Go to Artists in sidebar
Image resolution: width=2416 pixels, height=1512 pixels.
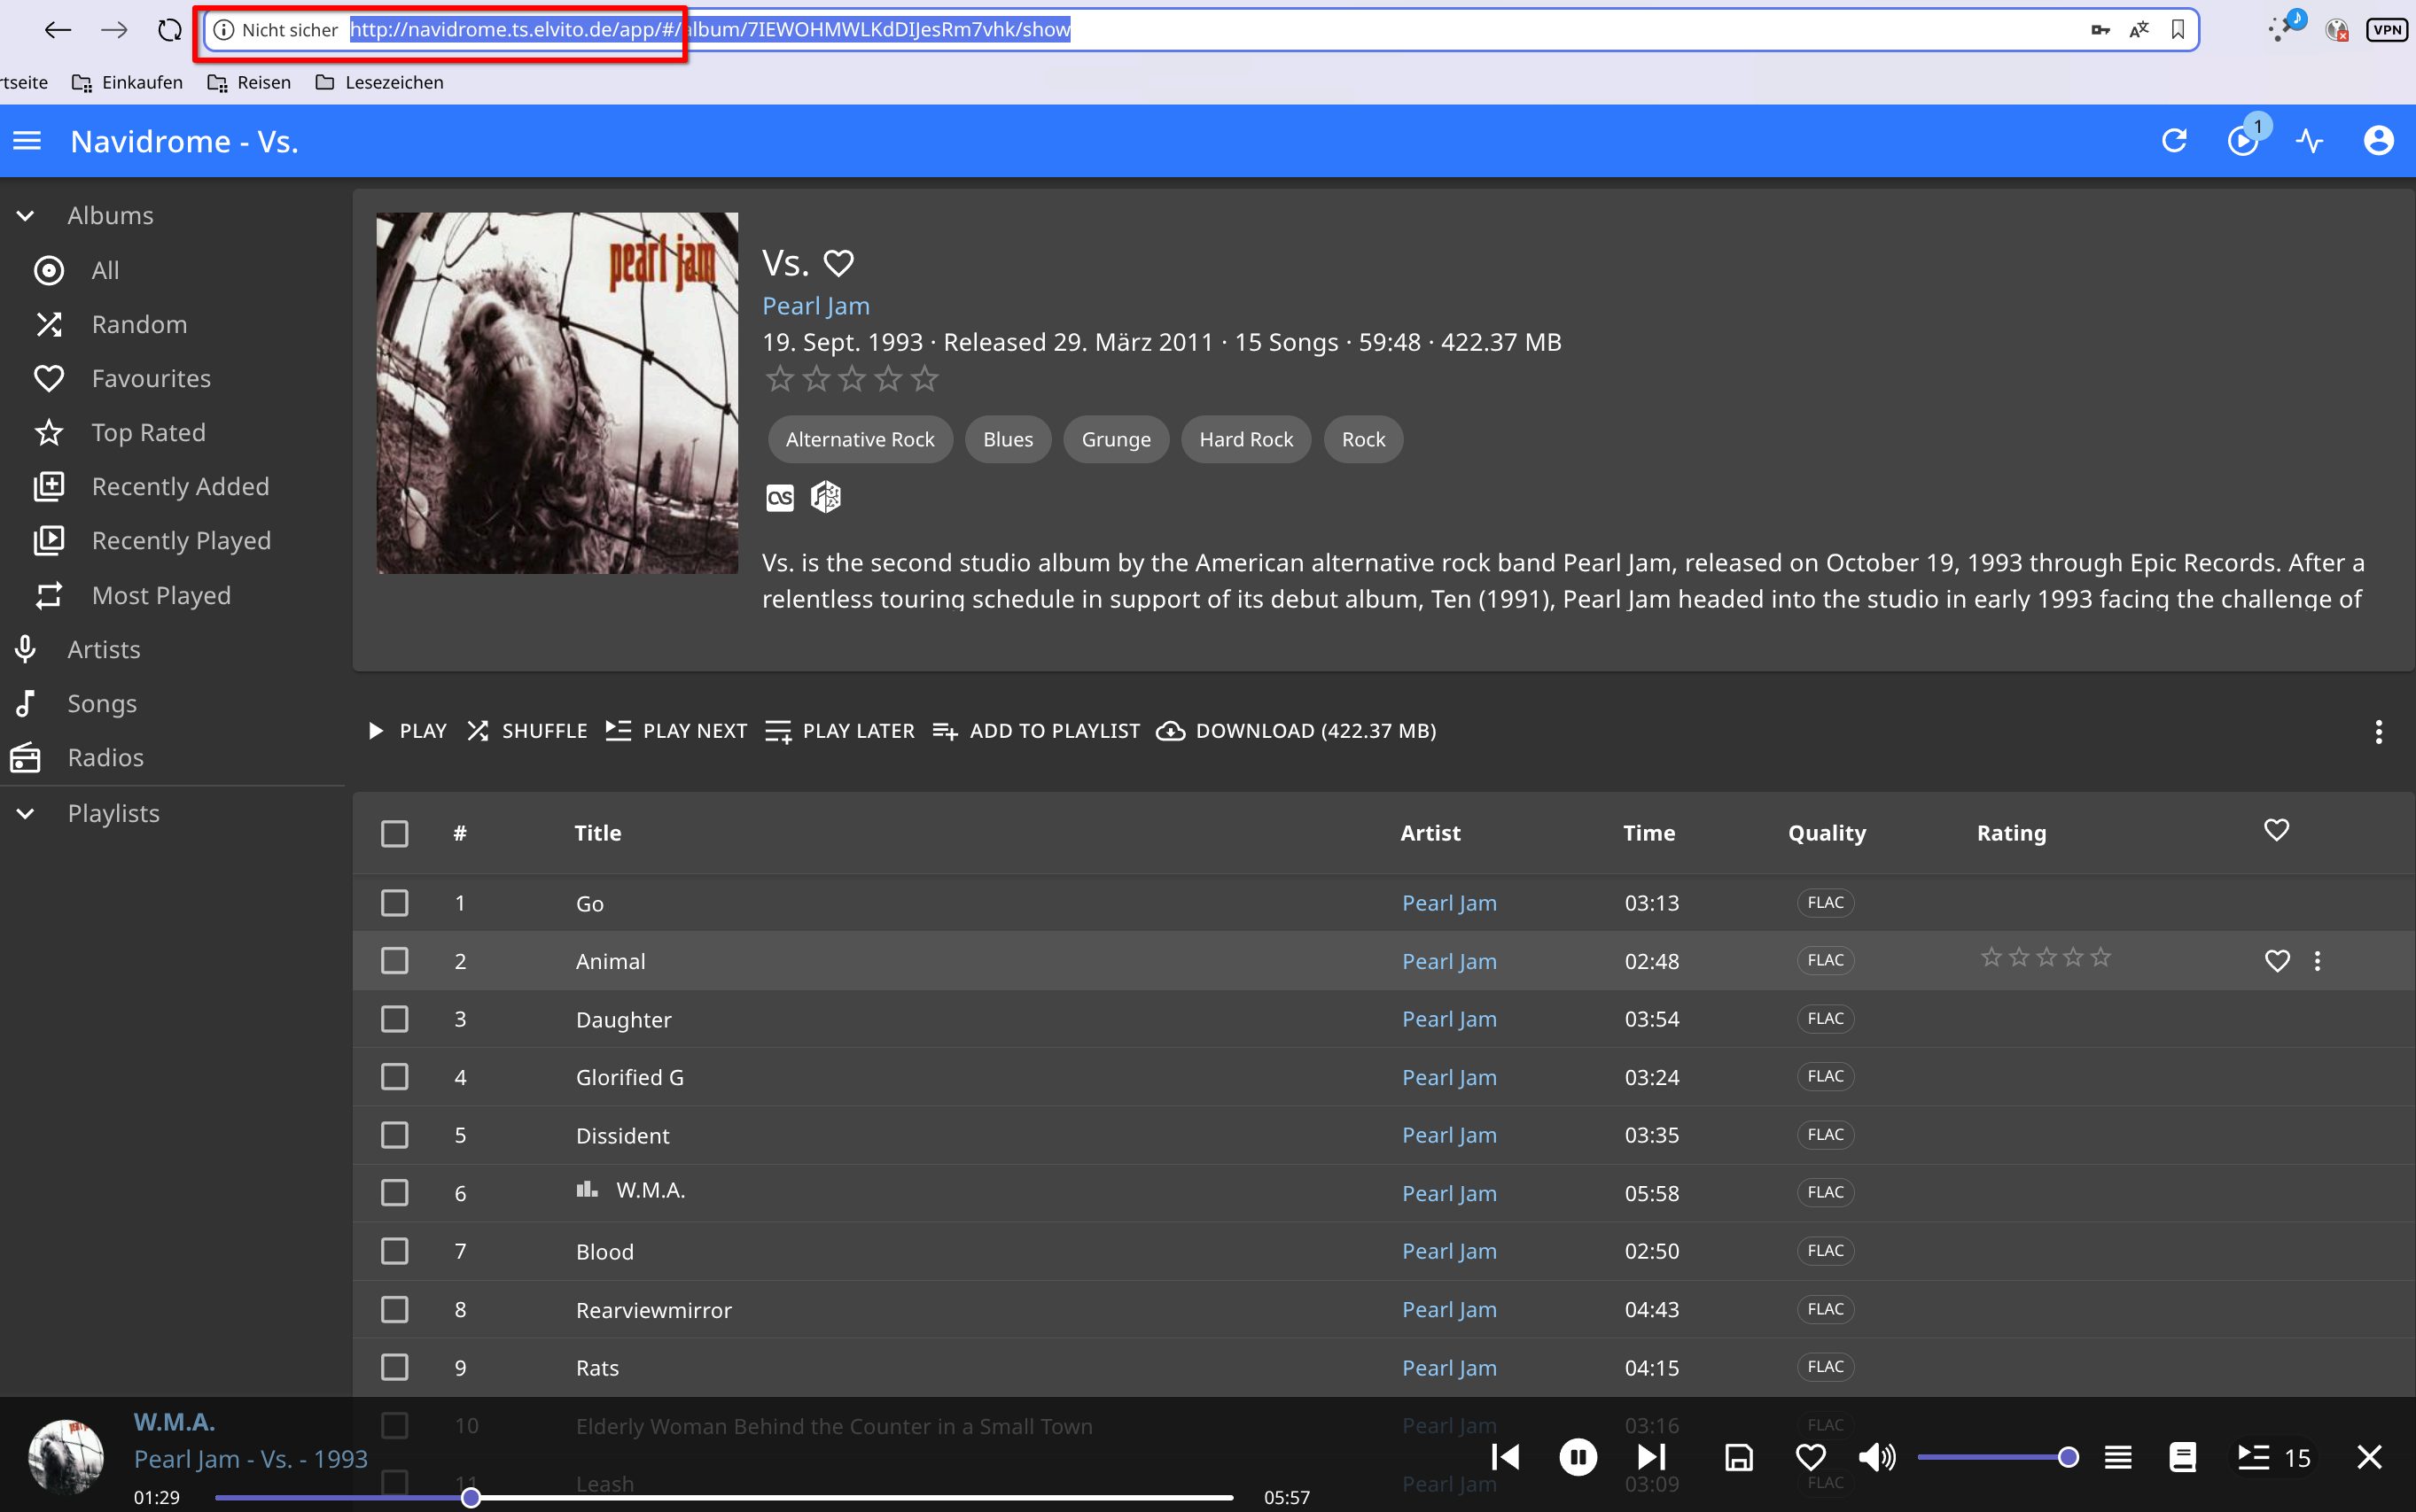[x=172, y=650]
